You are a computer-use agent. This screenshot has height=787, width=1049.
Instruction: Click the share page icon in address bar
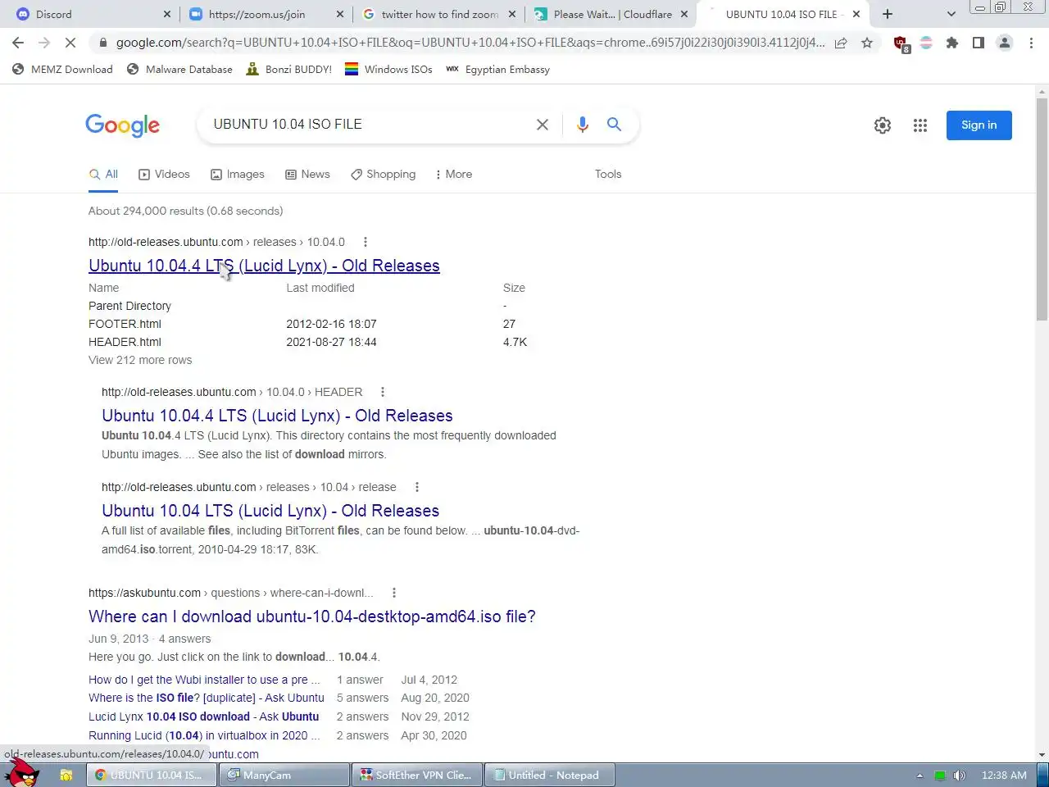pyautogui.click(x=841, y=43)
